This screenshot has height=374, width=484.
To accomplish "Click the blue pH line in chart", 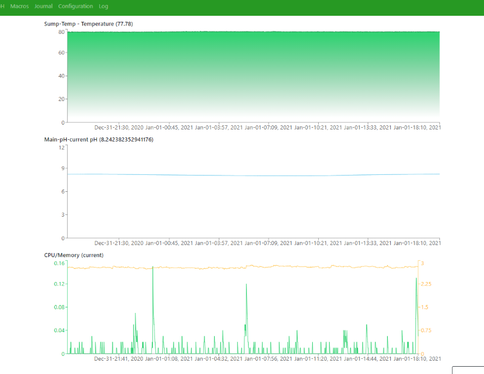I will [x=253, y=176].
